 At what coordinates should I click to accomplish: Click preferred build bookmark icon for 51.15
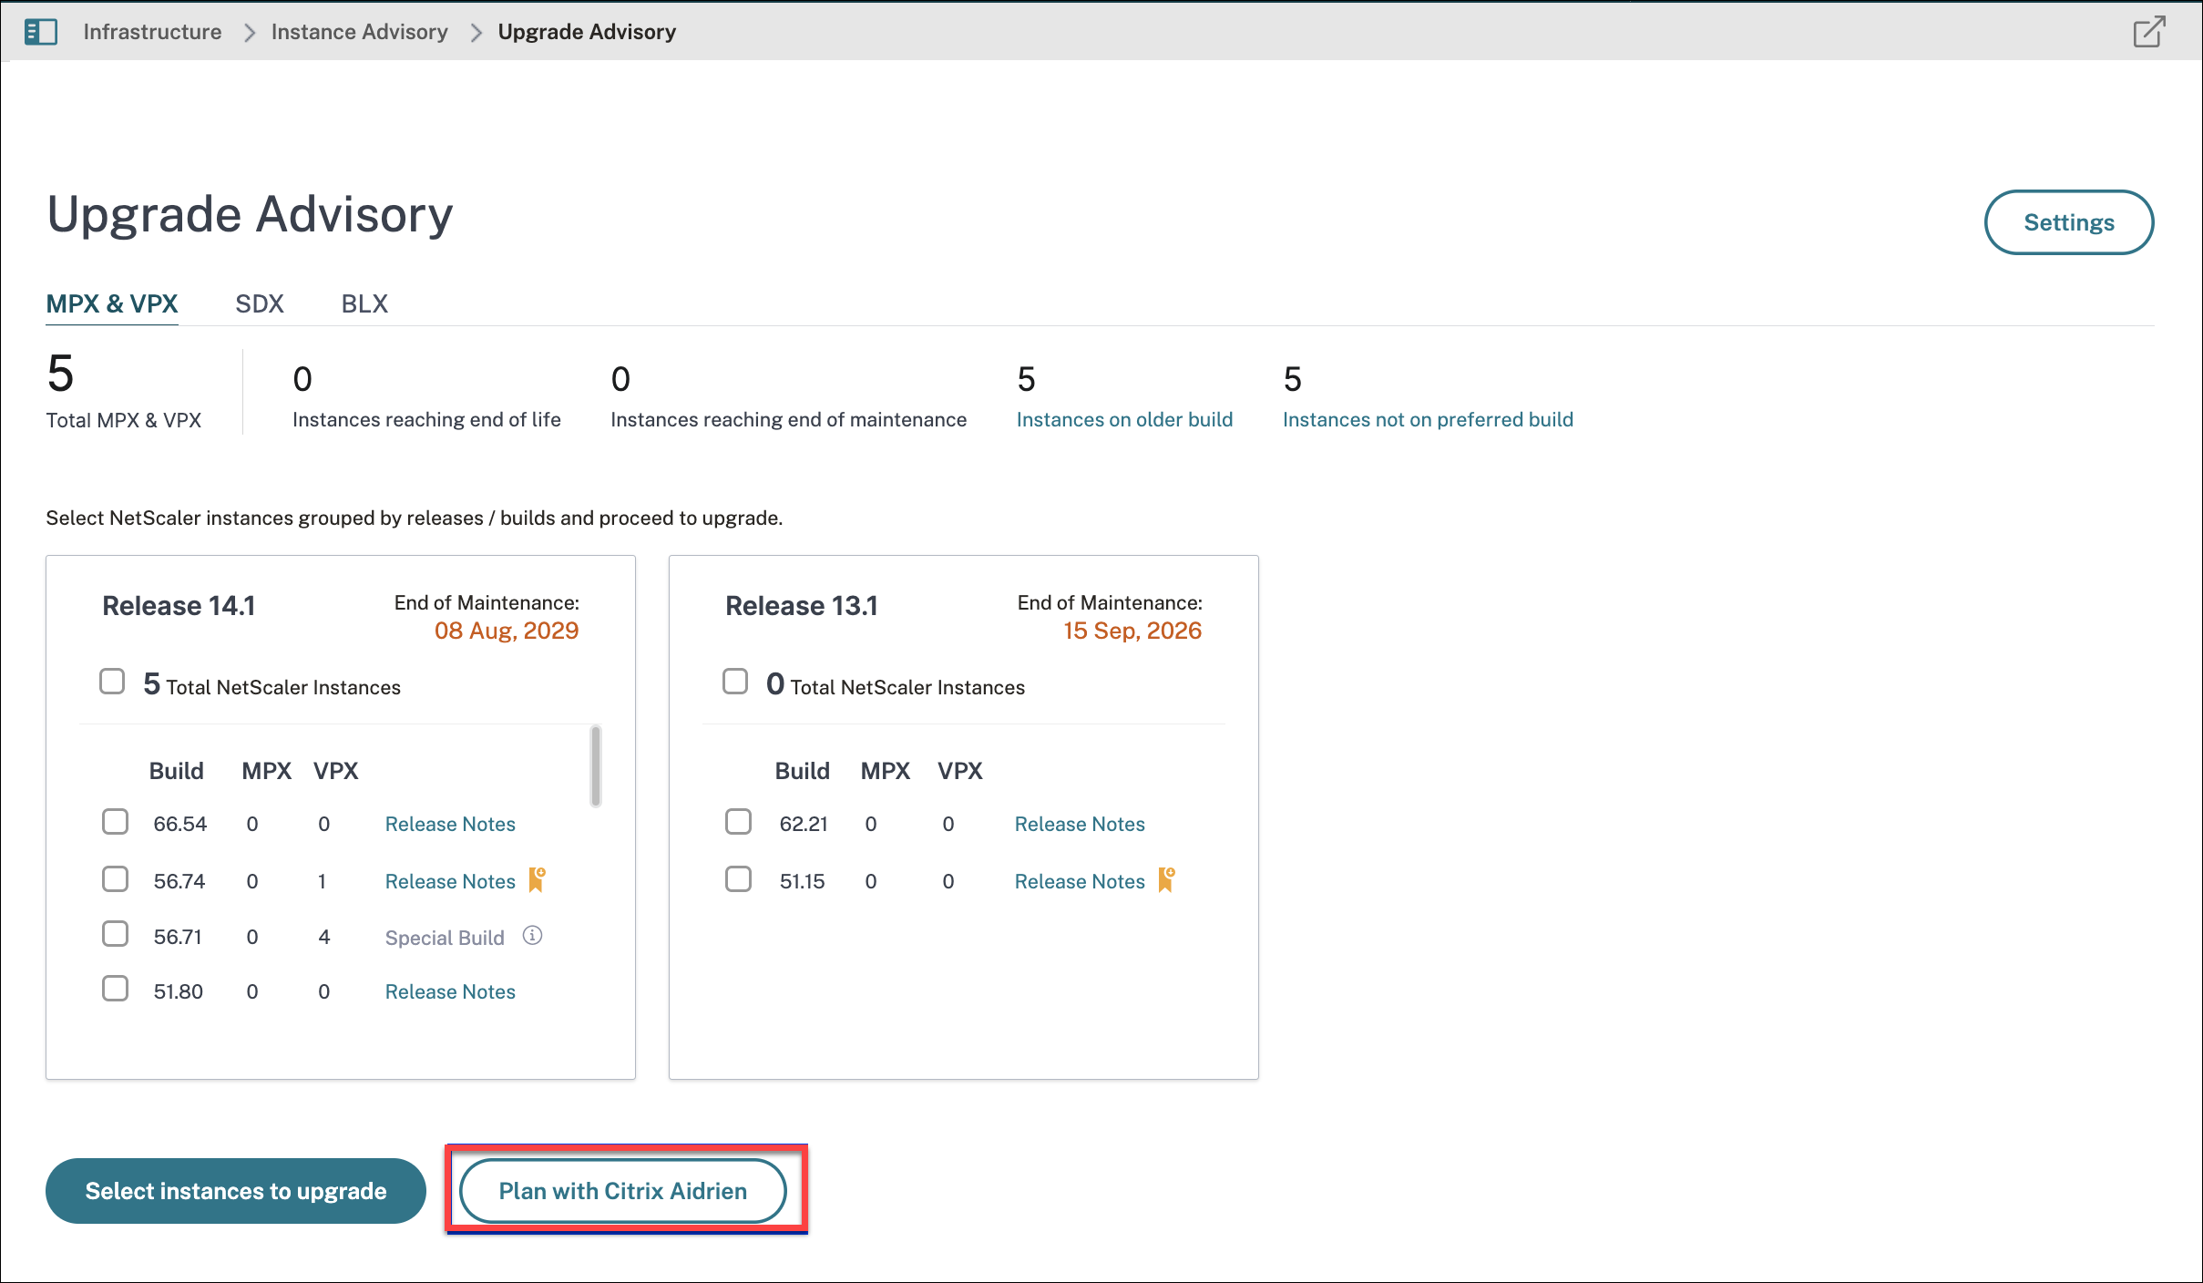click(1166, 879)
